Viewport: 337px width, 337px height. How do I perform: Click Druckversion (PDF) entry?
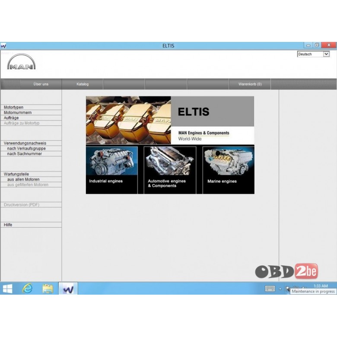click(x=31, y=205)
